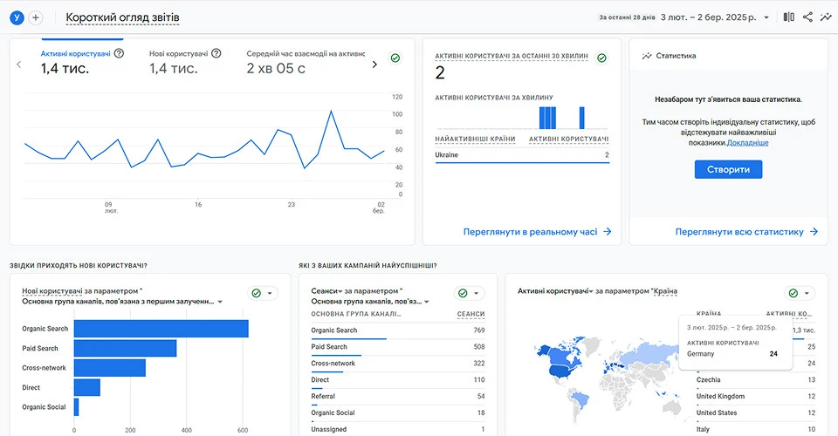Select the Нові користувачі metric tab

tap(185, 61)
